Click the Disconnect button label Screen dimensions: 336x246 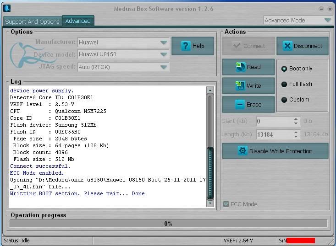tap(308, 46)
